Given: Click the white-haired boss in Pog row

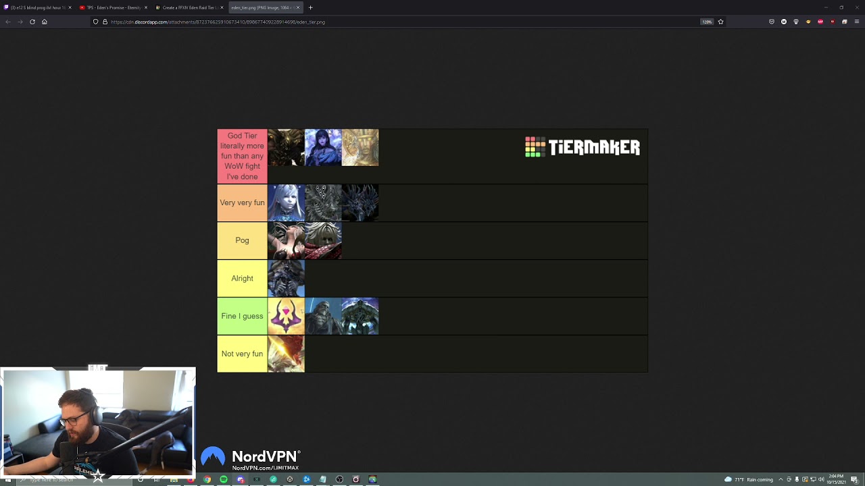Looking at the screenshot, I should tap(323, 240).
